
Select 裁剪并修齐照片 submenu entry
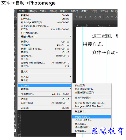pos(92,97)
